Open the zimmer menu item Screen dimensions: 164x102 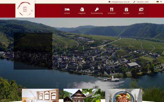pyautogui.click(x=67, y=13)
